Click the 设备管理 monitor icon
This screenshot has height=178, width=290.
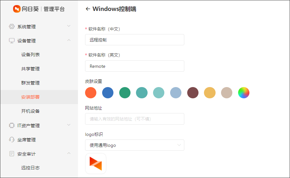[12, 40]
